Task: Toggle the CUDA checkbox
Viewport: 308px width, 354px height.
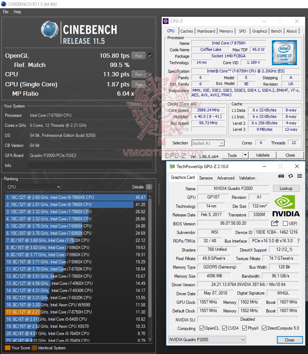Action: pyautogui.click(x=224, y=328)
